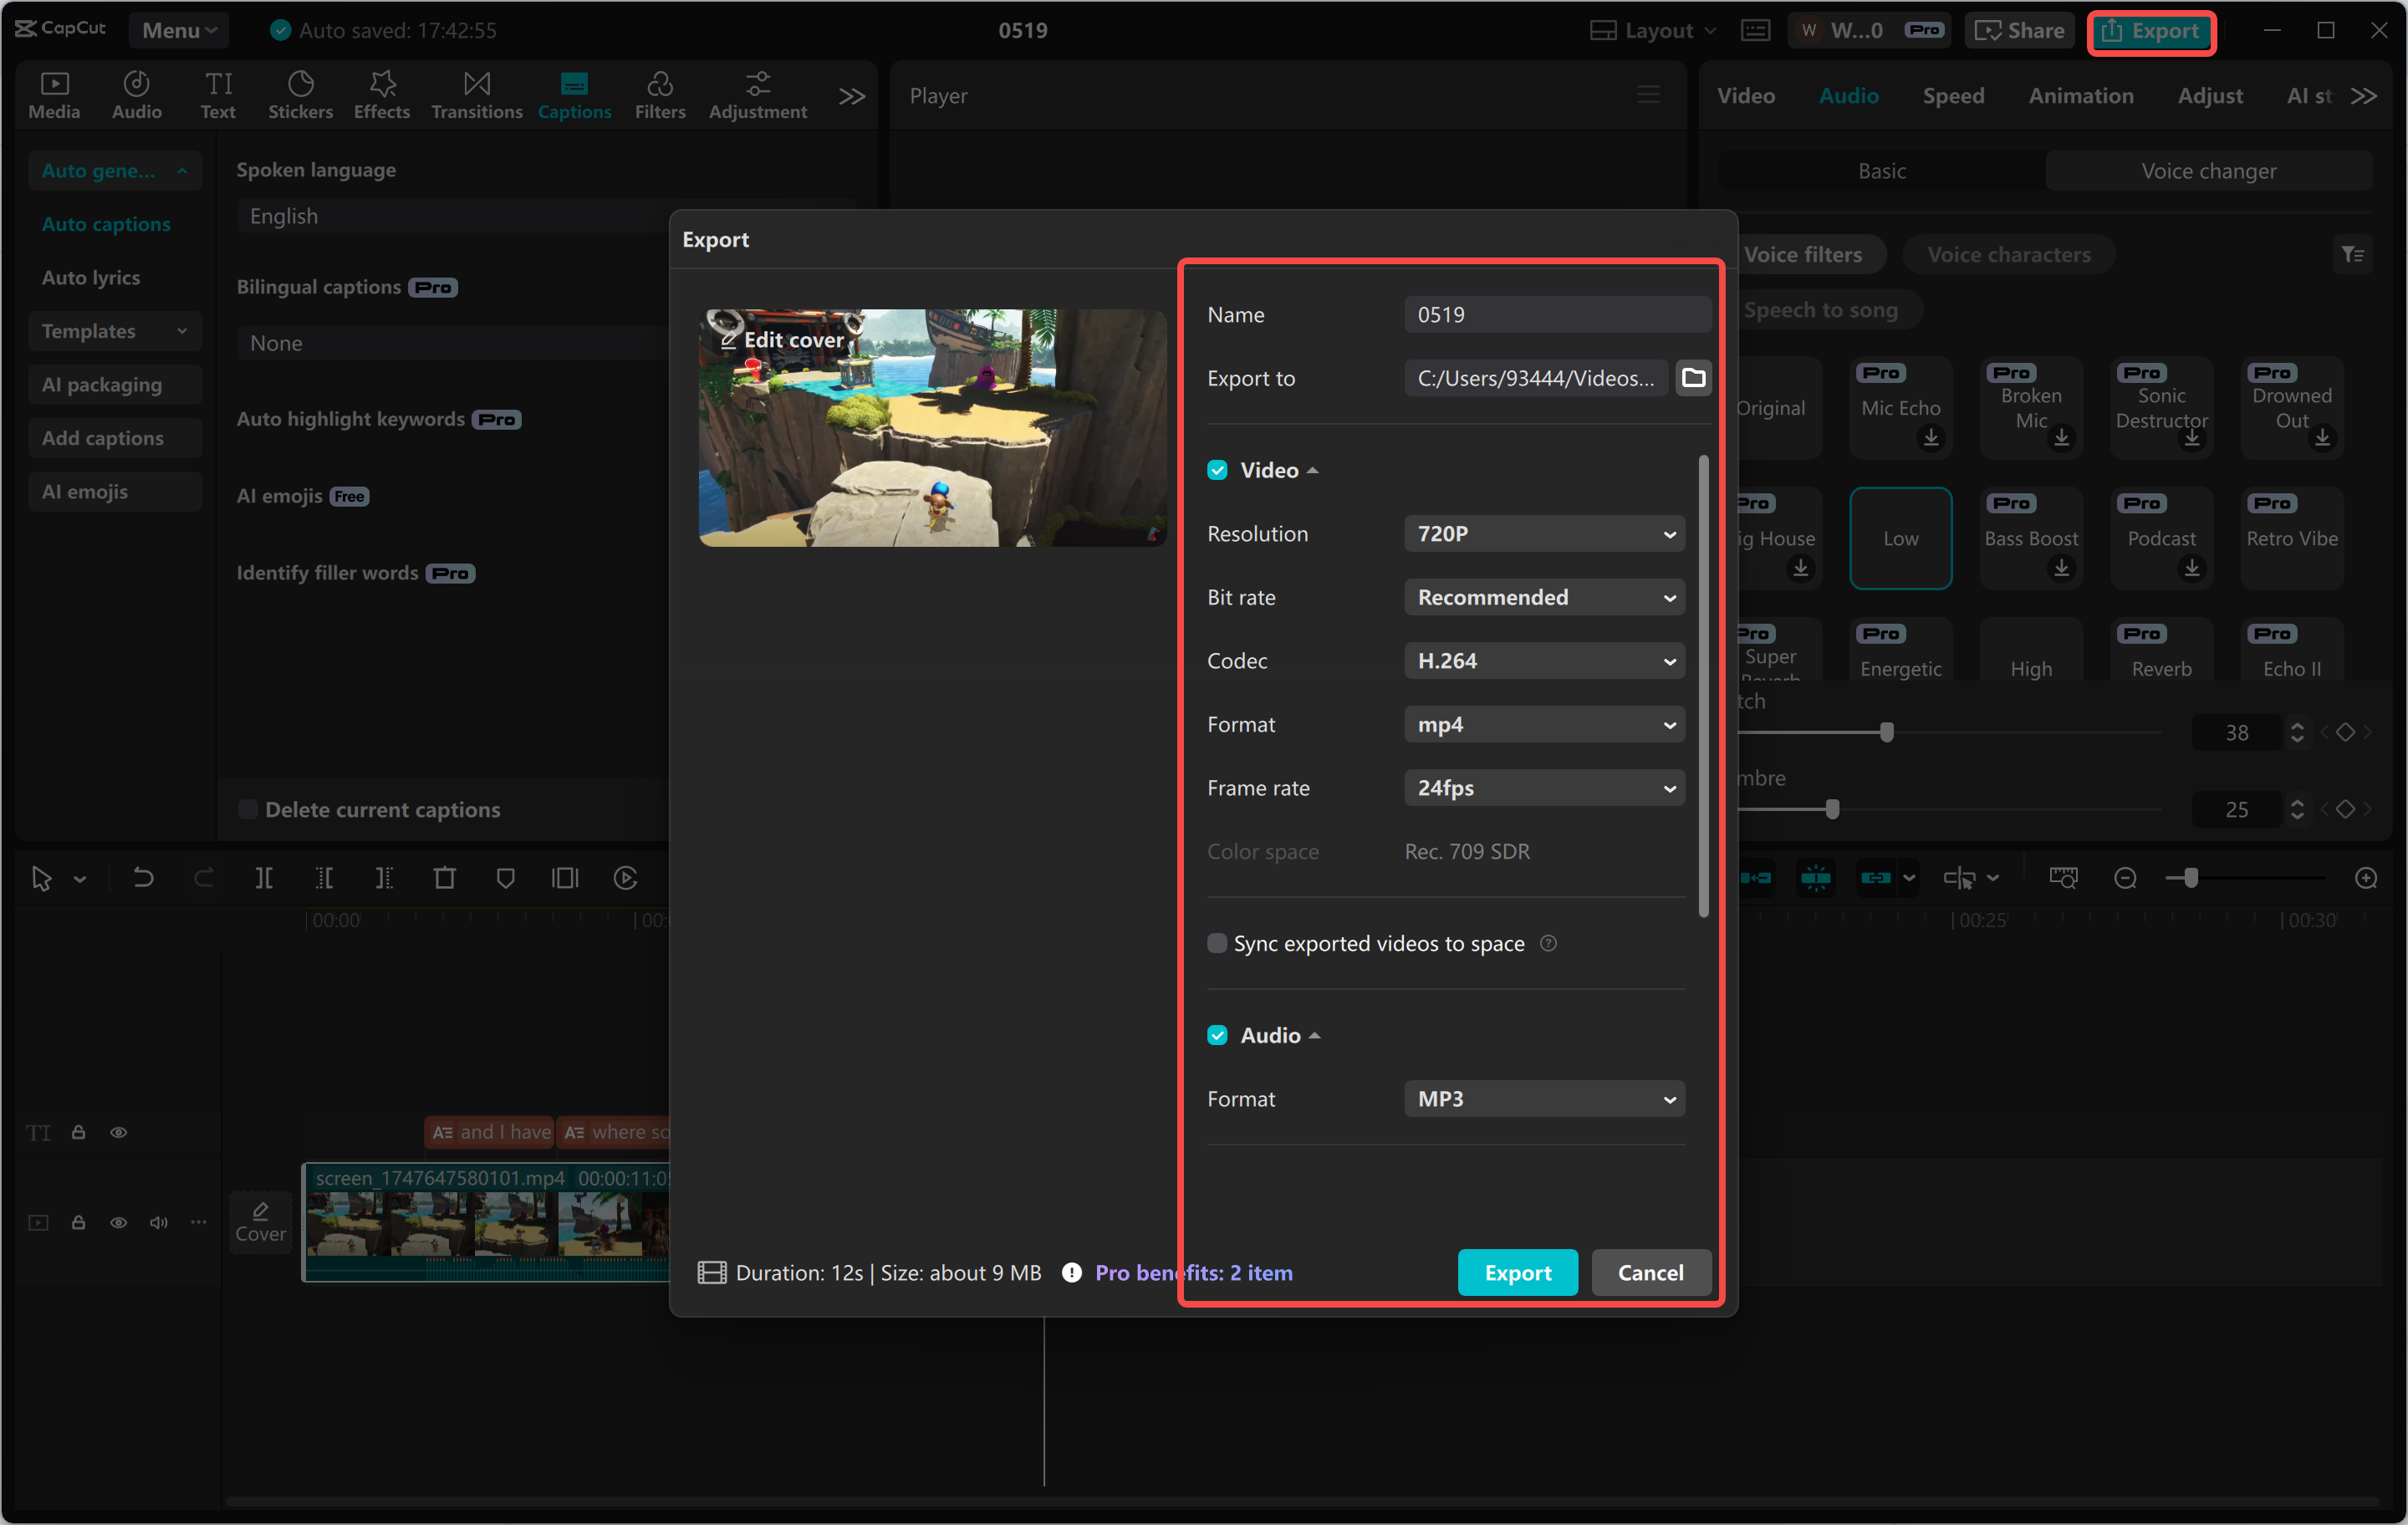Open the Transitions panel

[x=476, y=94]
